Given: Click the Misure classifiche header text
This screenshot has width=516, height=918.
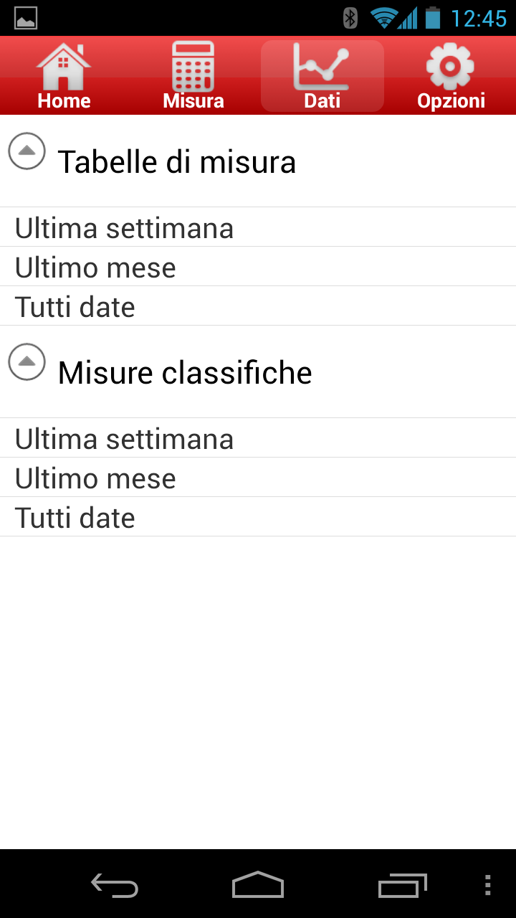Looking at the screenshot, I should click(185, 373).
